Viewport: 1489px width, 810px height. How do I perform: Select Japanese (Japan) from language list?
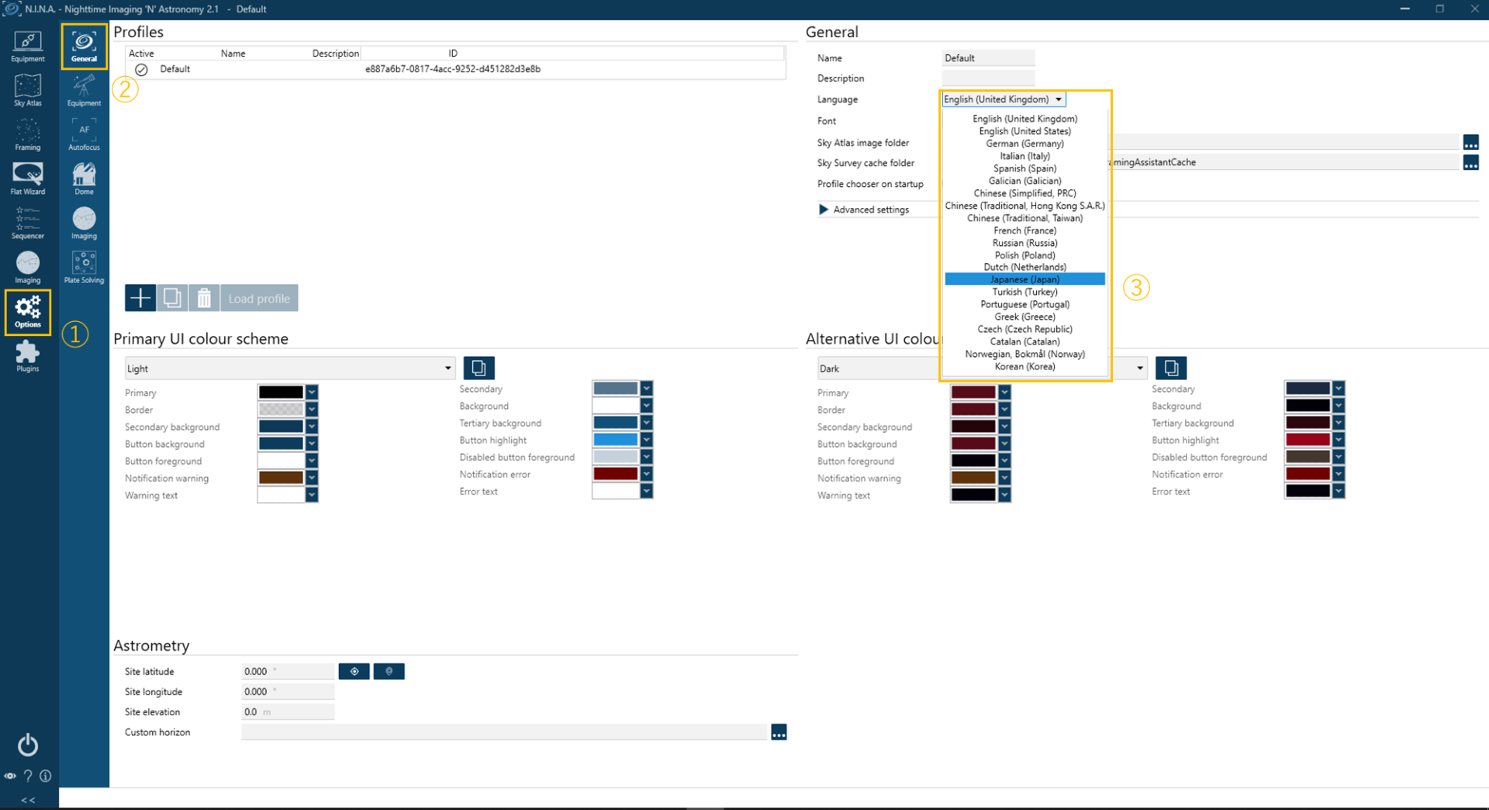click(1024, 279)
